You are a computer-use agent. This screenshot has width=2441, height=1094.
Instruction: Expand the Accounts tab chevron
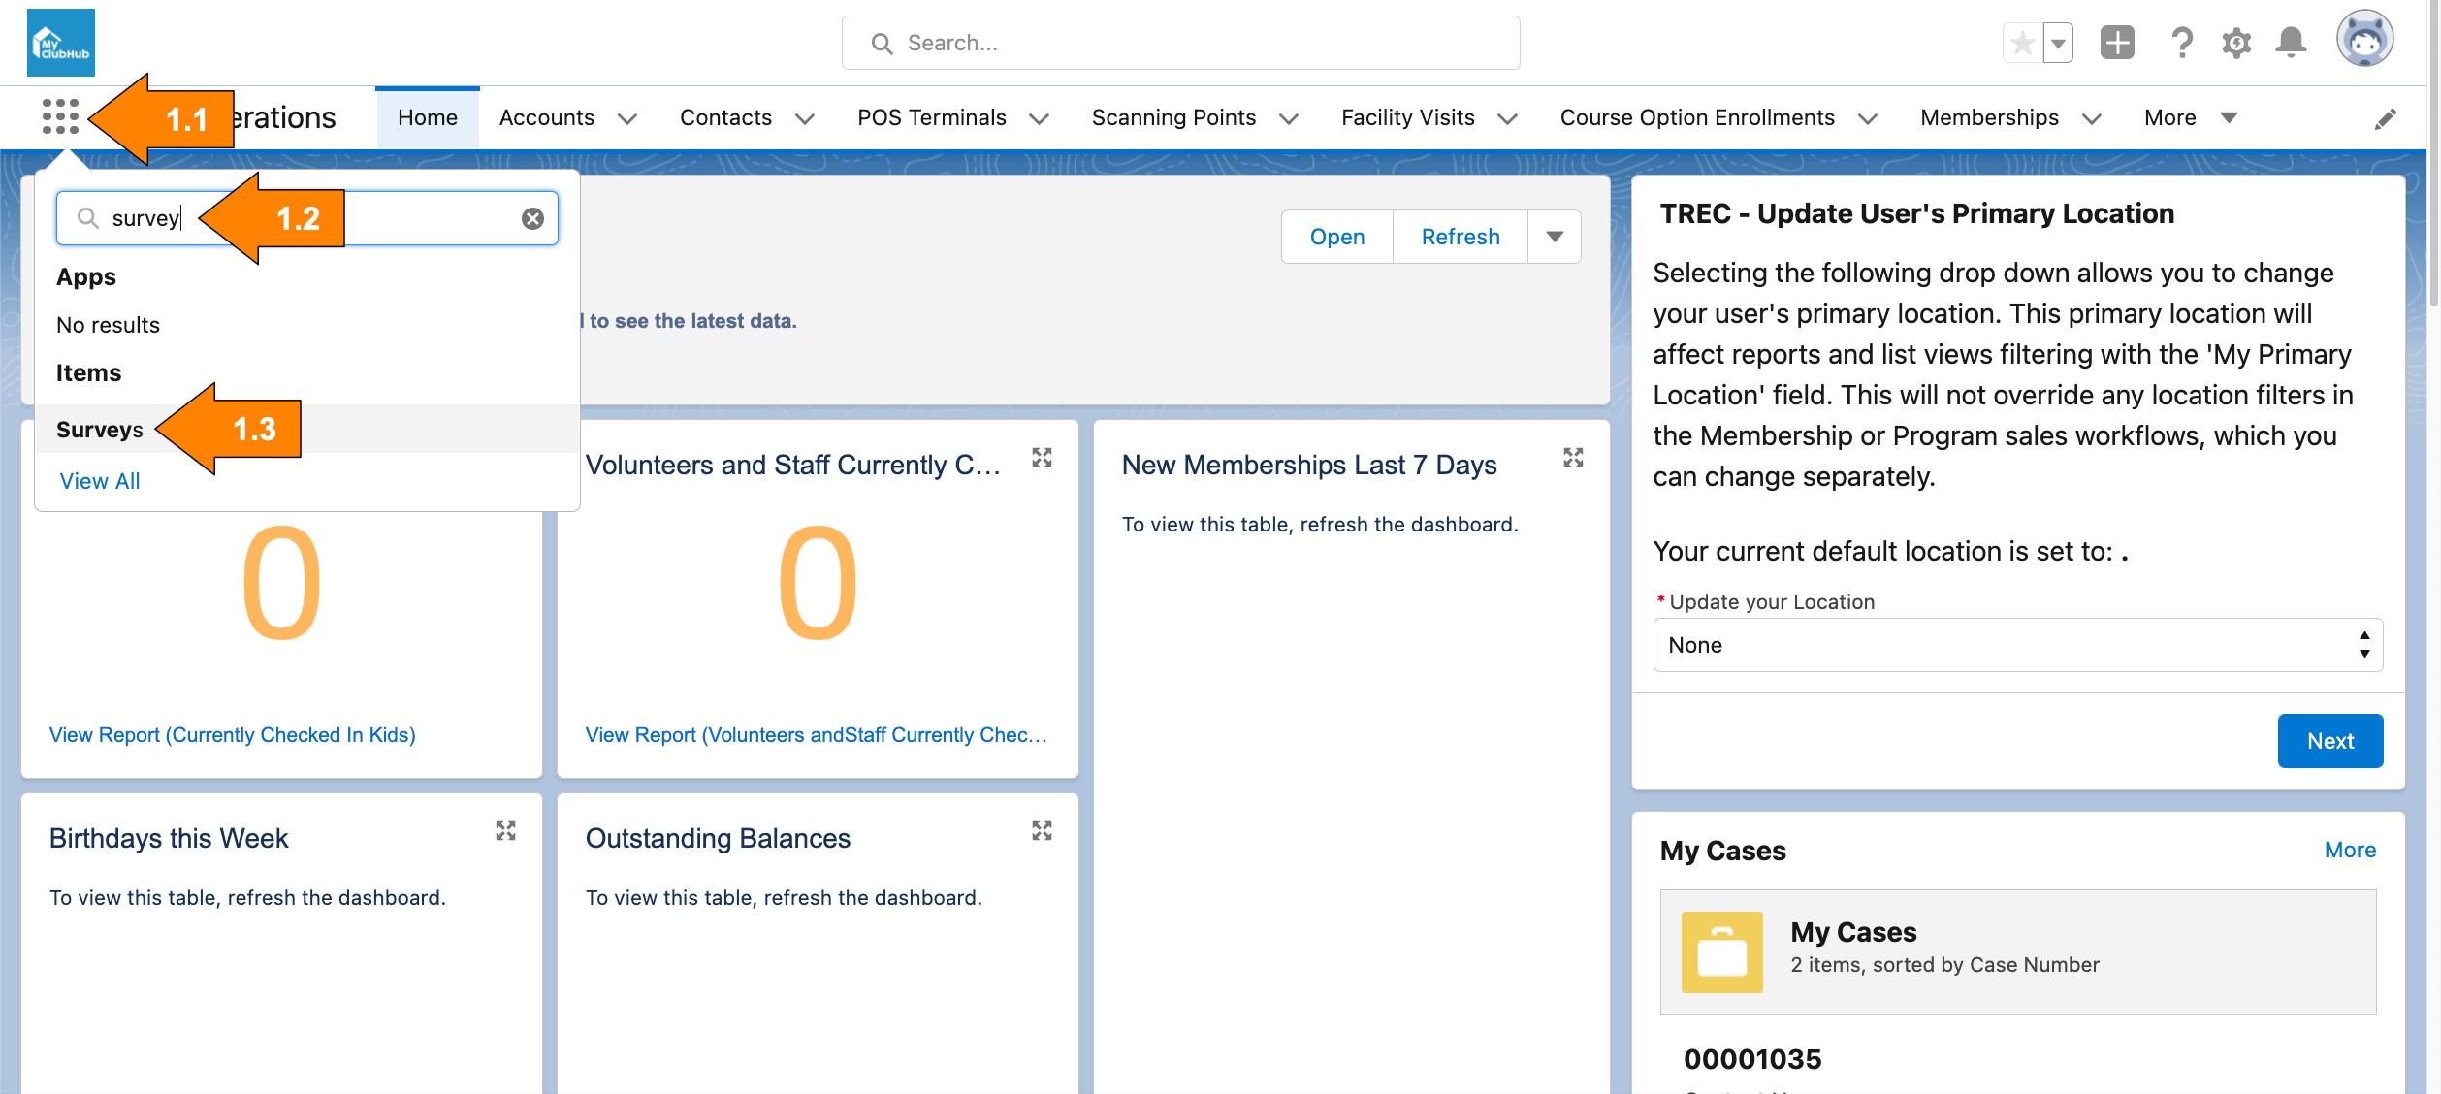pos(627,118)
